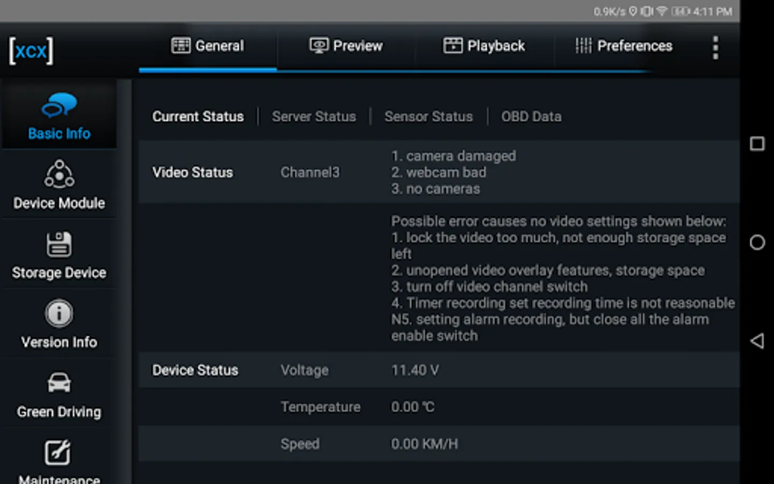Click the Version Info icon
This screenshot has width=774, height=484.
pyautogui.click(x=59, y=314)
